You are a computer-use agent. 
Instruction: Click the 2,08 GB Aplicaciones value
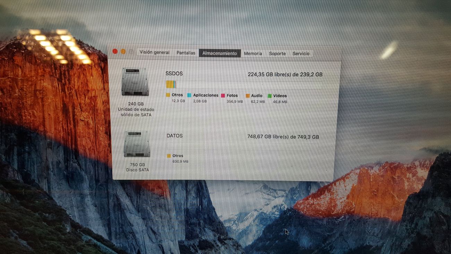pyautogui.click(x=200, y=101)
